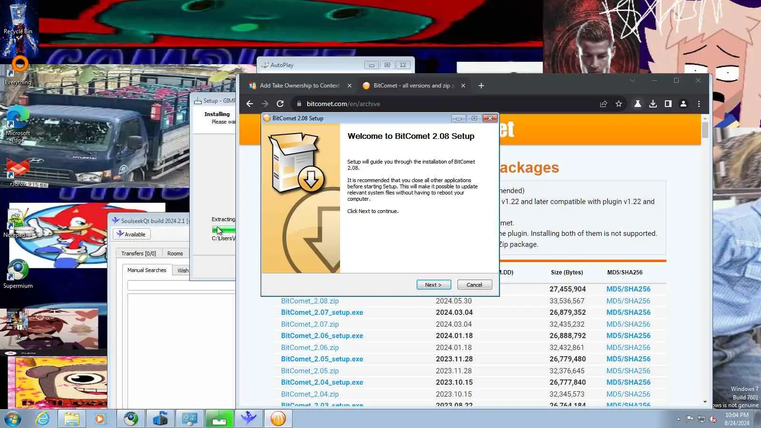Image resolution: width=761 pixels, height=428 pixels.
Task: Open the taskbar clock and date
Action: tap(737, 419)
